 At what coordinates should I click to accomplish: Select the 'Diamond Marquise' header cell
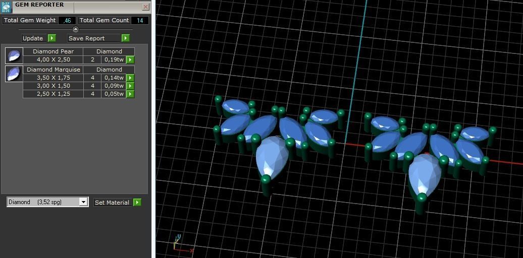tap(53, 70)
